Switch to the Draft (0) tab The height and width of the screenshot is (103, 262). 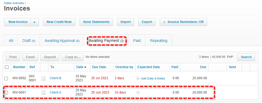tap(29, 41)
